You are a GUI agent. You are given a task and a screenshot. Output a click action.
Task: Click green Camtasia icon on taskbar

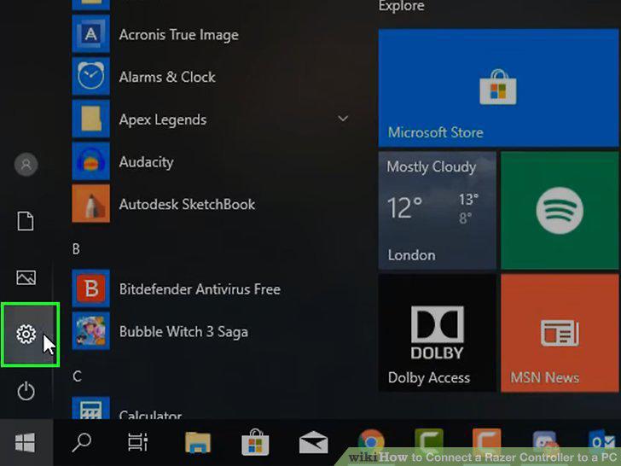point(429,442)
